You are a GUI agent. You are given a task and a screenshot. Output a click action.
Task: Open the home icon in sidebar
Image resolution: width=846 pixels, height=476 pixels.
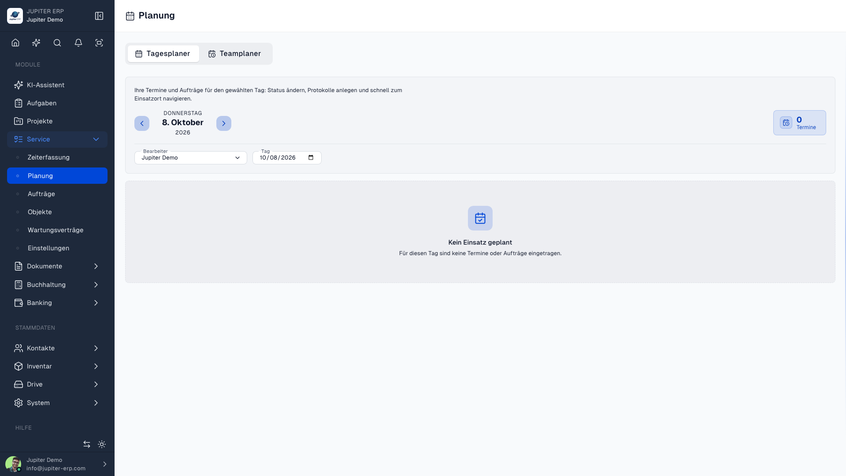tap(15, 43)
